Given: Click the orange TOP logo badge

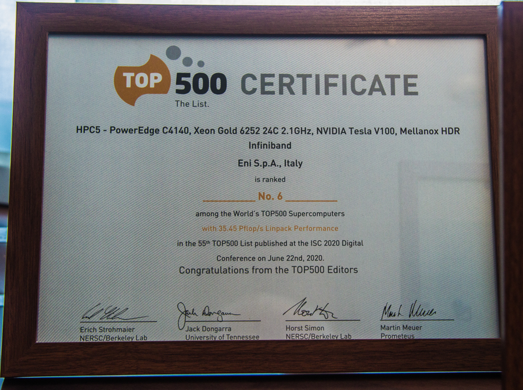Looking at the screenshot, I should [142, 80].
